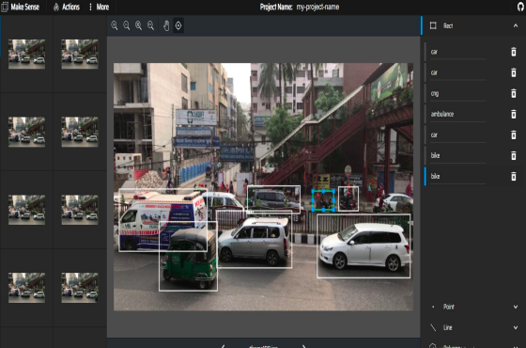526x348 pixels.
Task: Click the zoom out magnifier tool
Action: 127,25
